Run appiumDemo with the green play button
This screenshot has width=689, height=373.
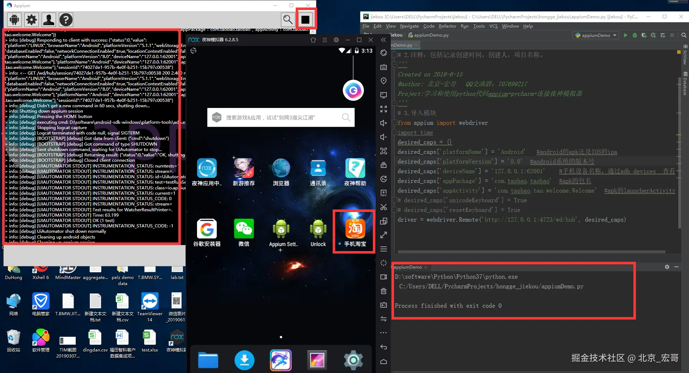click(625, 35)
